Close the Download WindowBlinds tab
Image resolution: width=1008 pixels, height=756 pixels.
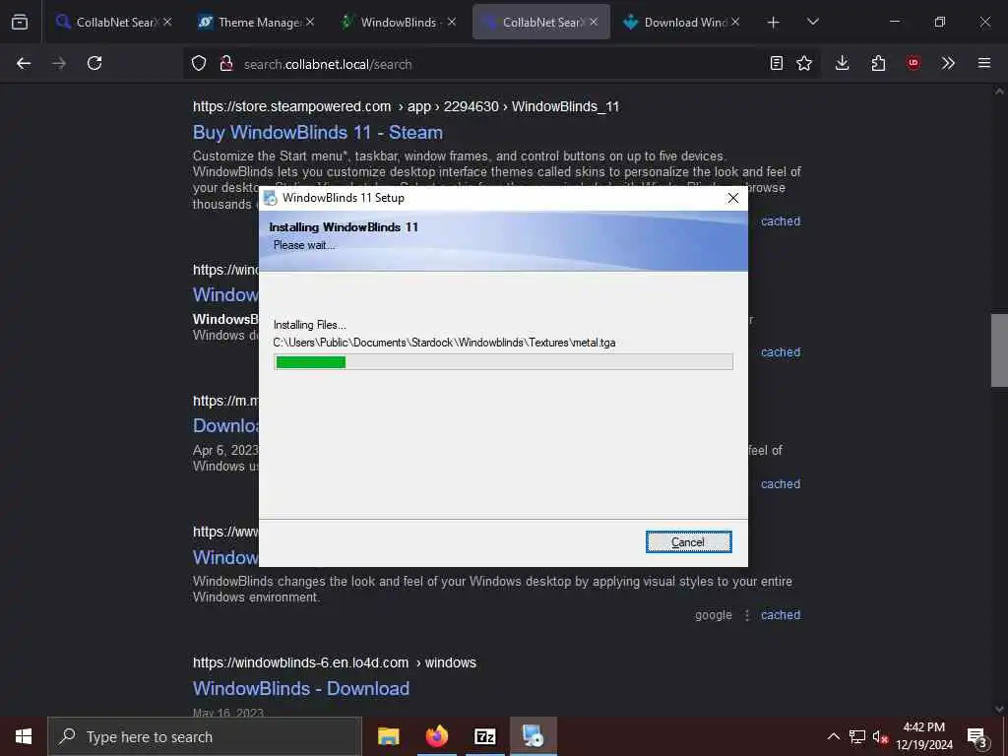735,22
